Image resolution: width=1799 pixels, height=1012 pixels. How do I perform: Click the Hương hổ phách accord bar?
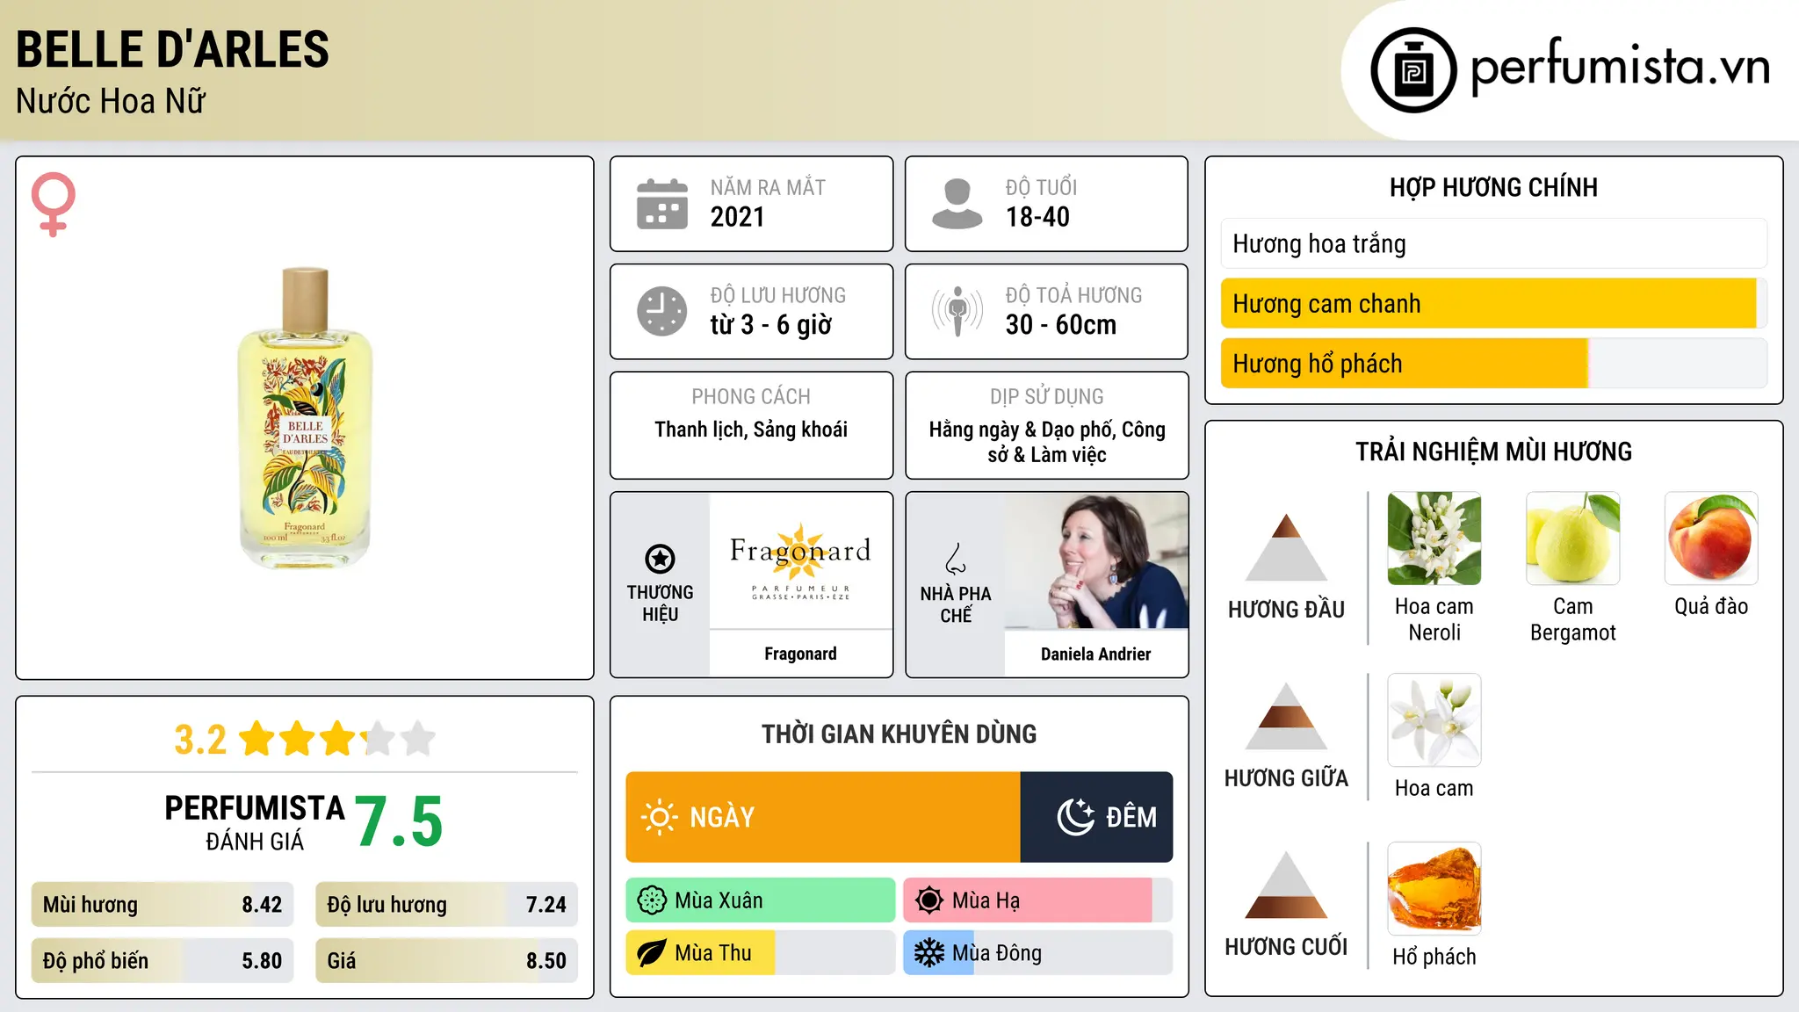[1494, 363]
